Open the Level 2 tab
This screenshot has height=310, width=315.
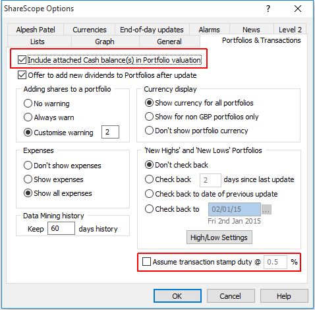point(290,30)
